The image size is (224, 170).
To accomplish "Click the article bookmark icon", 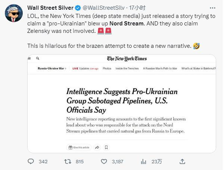I will coord(106,148).
